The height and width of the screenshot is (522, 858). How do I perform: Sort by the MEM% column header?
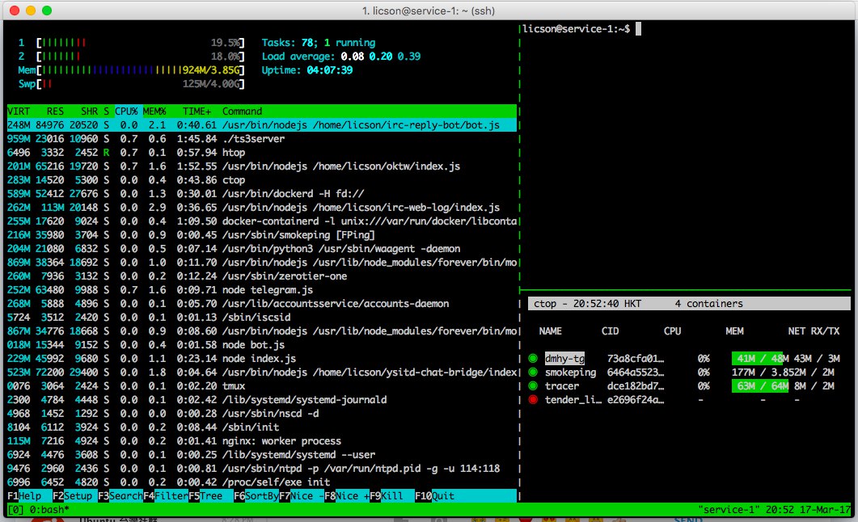pyautogui.click(x=154, y=111)
